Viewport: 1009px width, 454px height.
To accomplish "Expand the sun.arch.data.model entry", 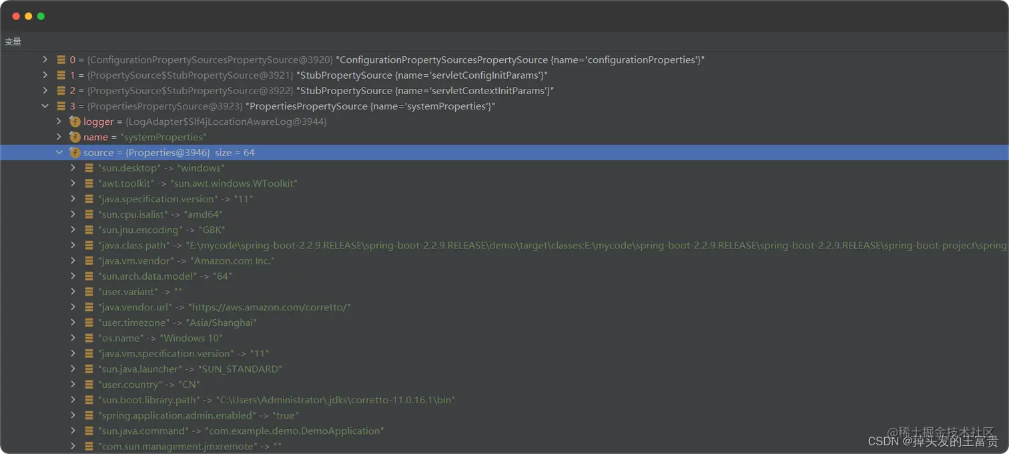I will pyautogui.click(x=73, y=276).
